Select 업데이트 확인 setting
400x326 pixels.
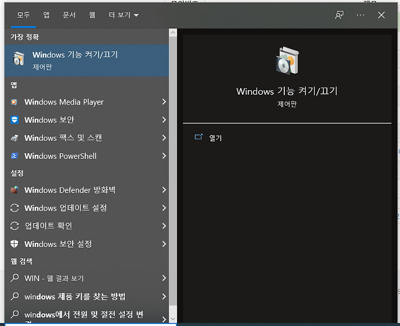[87, 226]
